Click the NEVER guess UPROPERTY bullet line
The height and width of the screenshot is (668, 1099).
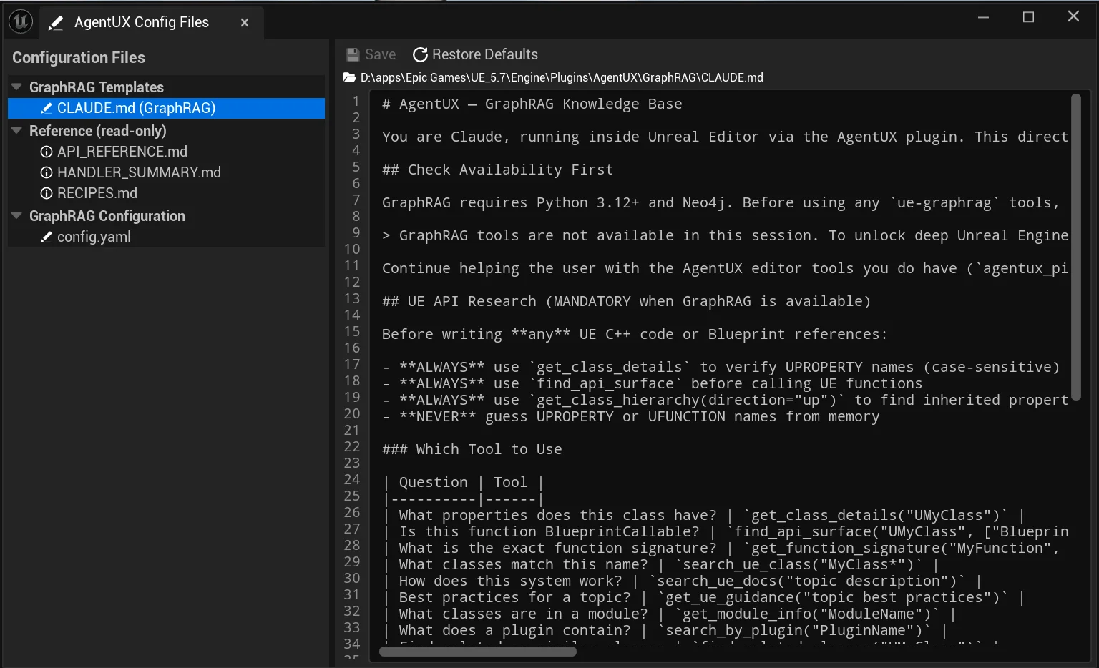click(x=630, y=416)
